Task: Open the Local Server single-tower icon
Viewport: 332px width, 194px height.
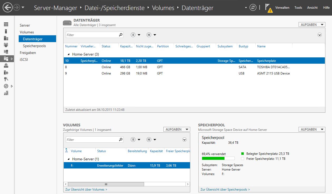Action: pyautogui.click(x=6, y=31)
